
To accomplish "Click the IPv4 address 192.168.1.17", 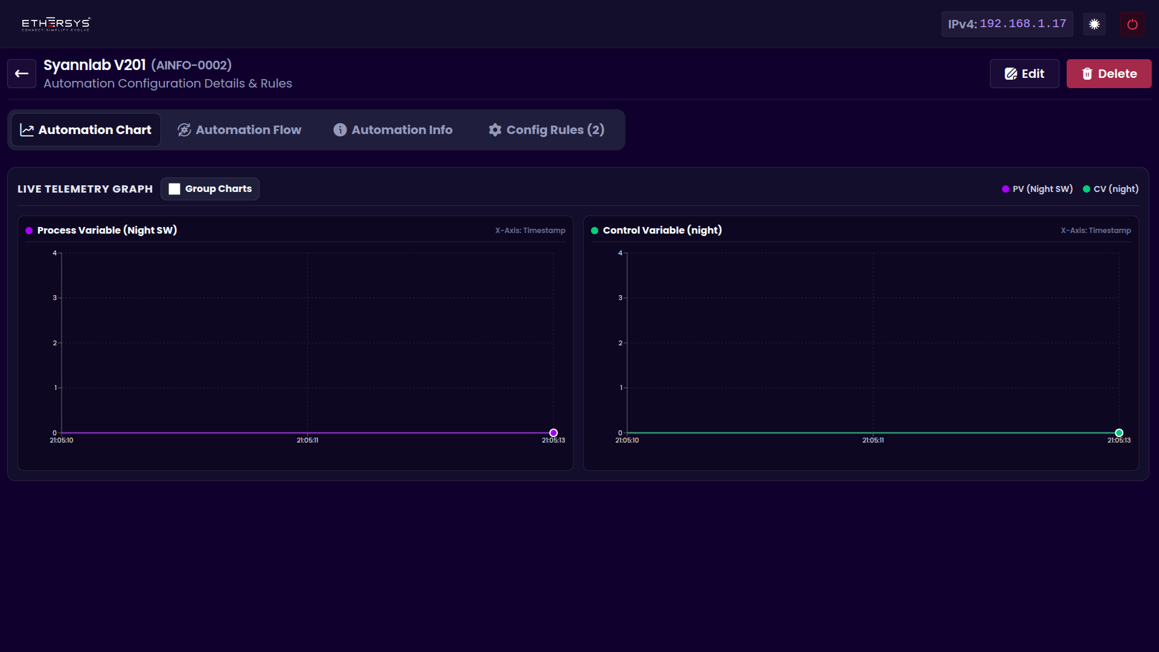I will [x=1023, y=24].
